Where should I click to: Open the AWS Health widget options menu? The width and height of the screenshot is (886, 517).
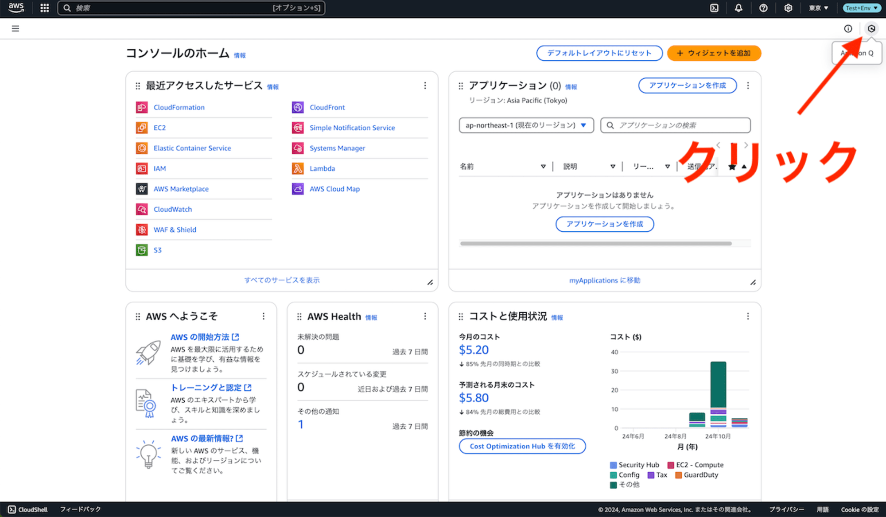tap(425, 316)
